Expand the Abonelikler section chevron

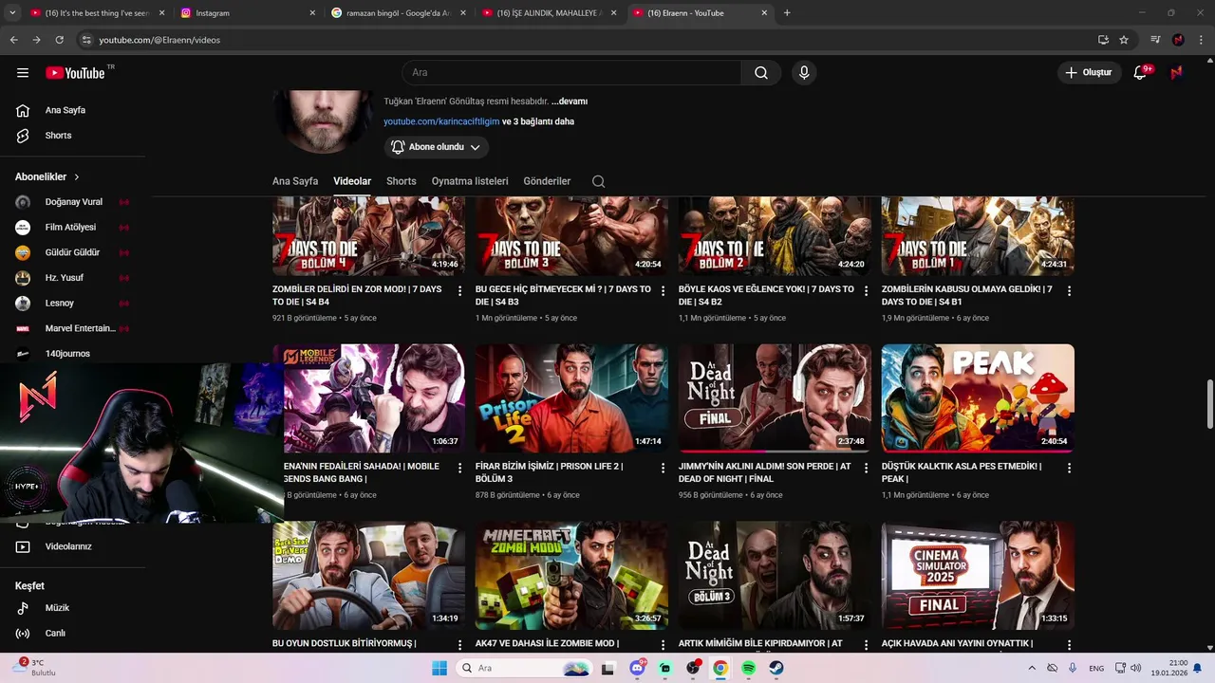77,176
